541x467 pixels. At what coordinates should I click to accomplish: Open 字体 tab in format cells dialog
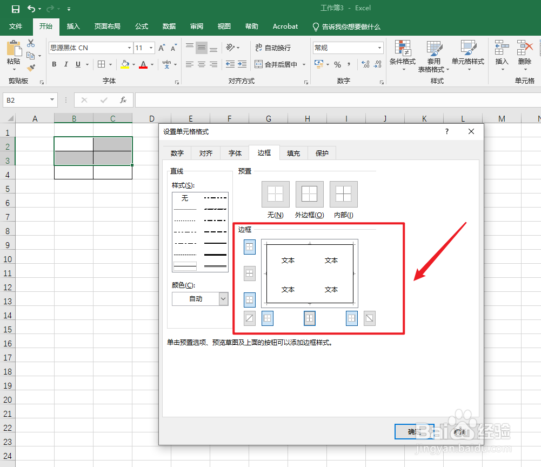click(x=235, y=154)
